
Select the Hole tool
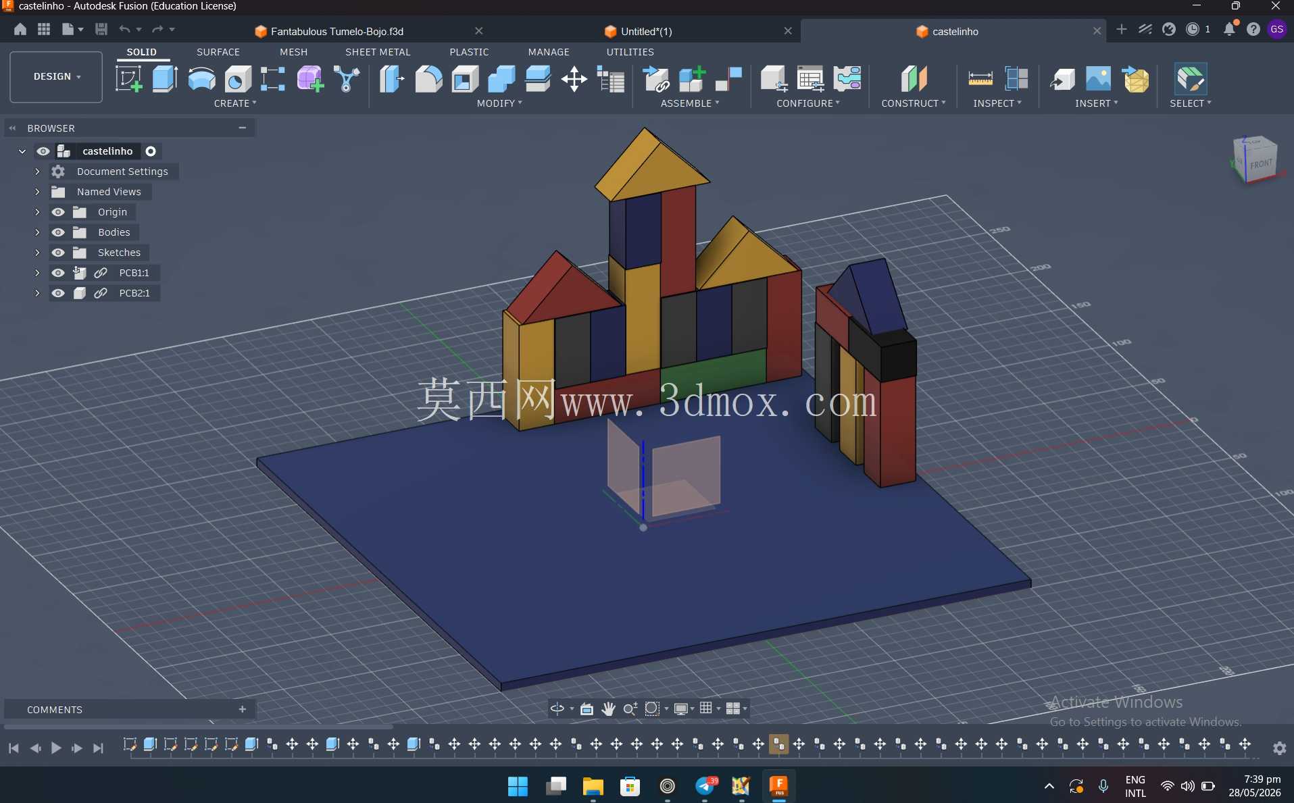[x=238, y=79]
